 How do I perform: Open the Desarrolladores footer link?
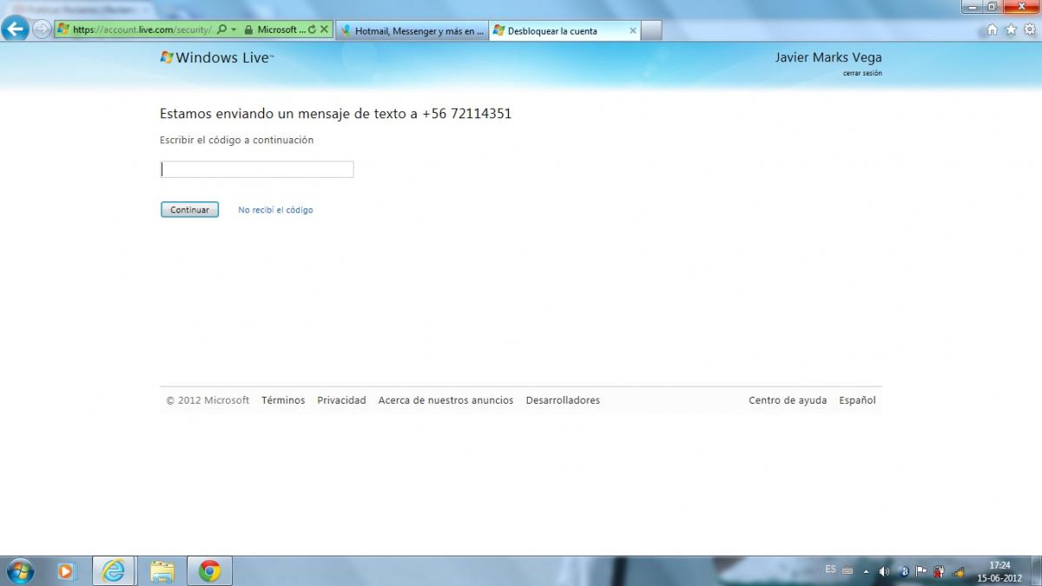tap(563, 400)
